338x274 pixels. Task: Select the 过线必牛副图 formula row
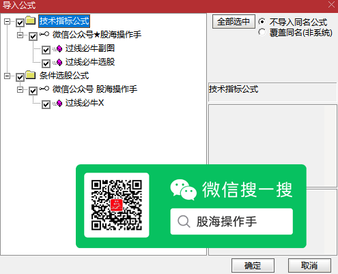point(90,48)
